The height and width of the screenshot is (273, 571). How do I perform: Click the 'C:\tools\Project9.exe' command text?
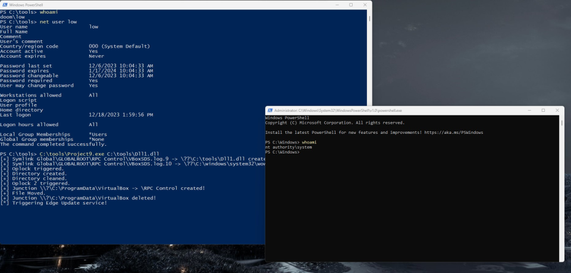(x=72, y=154)
